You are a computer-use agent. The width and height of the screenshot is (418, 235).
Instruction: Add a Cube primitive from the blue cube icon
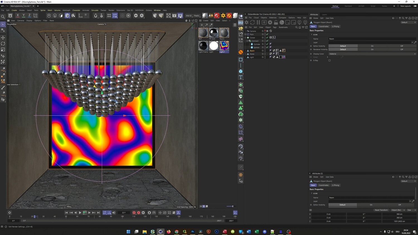coord(241,71)
